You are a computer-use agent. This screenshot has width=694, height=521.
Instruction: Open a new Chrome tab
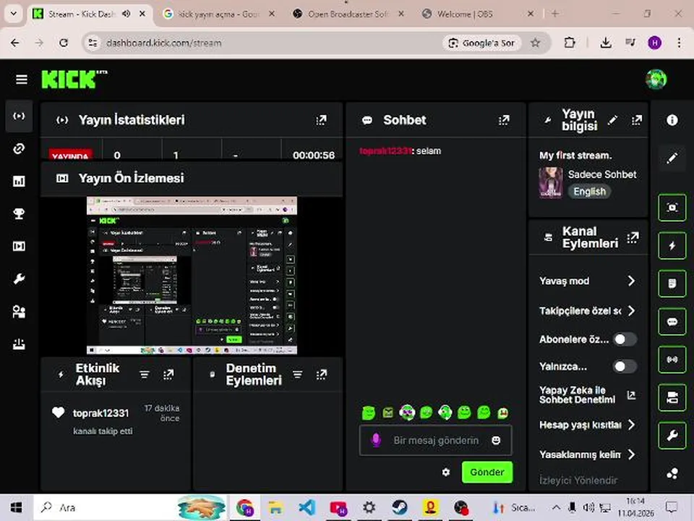[x=554, y=14]
